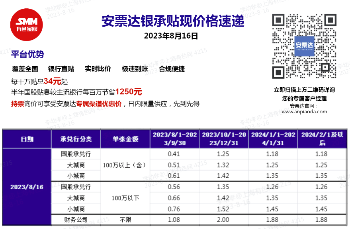Image resolution: width=350 pixels, height=229 pixels.
Task: Click the 1.08 rate for 财务公司
Action: click(x=174, y=220)
